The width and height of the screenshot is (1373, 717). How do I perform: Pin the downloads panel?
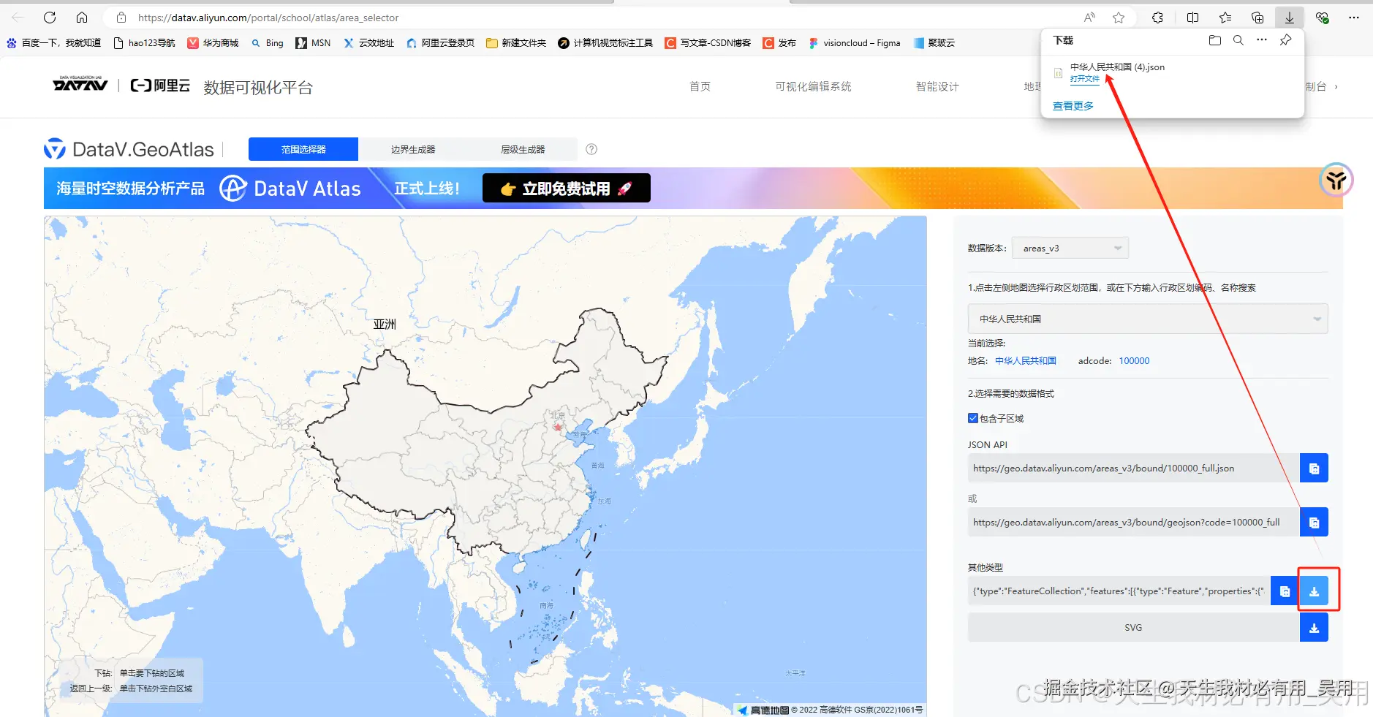pos(1285,41)
